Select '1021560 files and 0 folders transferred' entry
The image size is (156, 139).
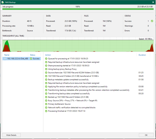point(73,76)
